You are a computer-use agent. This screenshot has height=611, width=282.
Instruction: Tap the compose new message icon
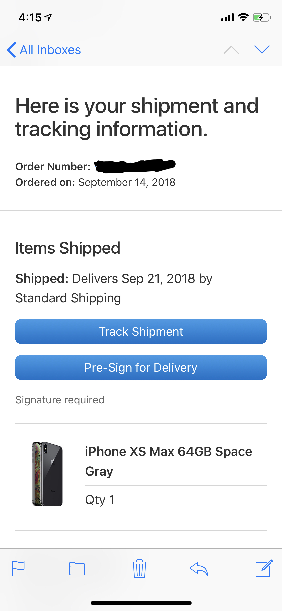[x=264, y=568]
